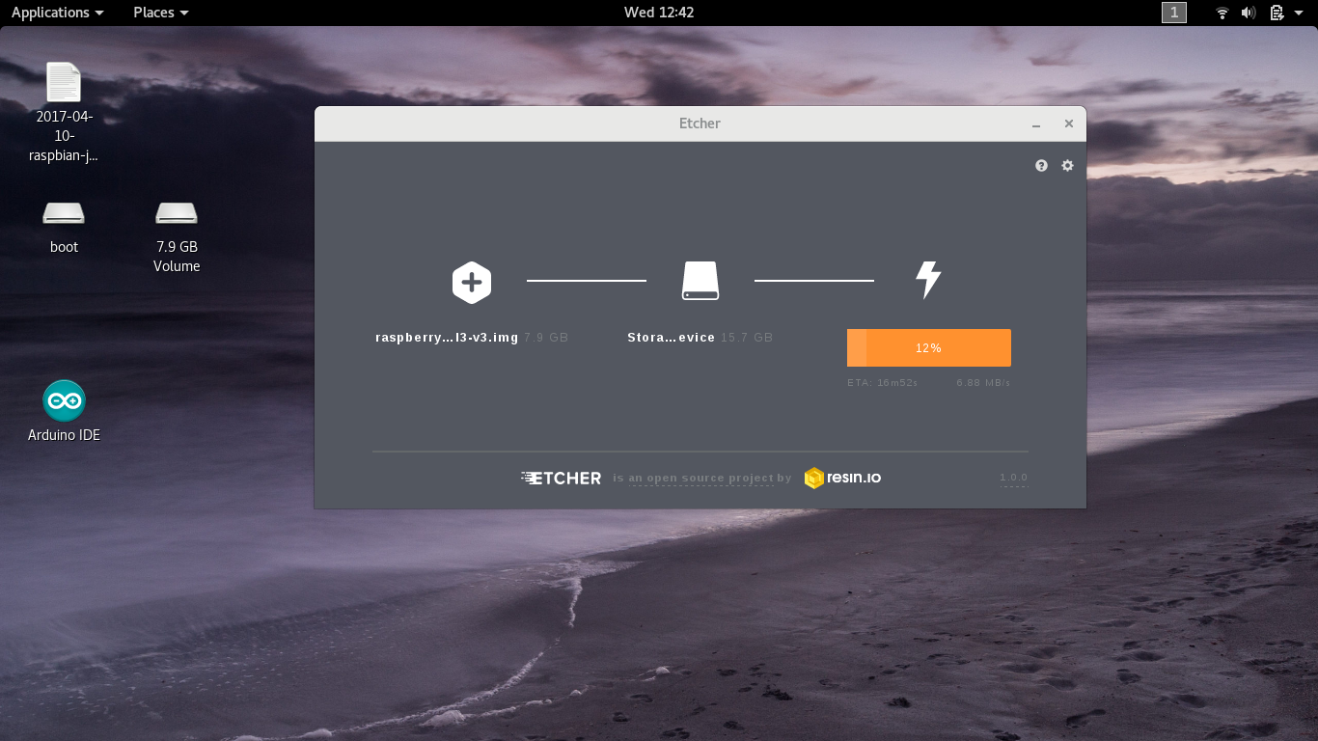
Task: Click the 1.0.0 version link
Action: pyautogui.click(x=1013, y=477)
